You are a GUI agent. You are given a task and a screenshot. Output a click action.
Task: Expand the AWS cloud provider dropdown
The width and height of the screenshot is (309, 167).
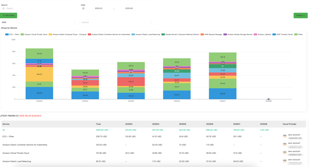coord(38,22)
